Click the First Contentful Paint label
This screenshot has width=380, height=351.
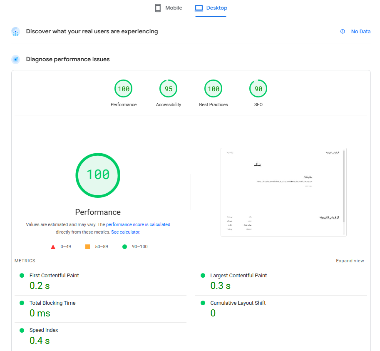[54, 275]
